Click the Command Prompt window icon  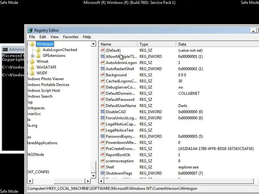click(x=5, y=49)
